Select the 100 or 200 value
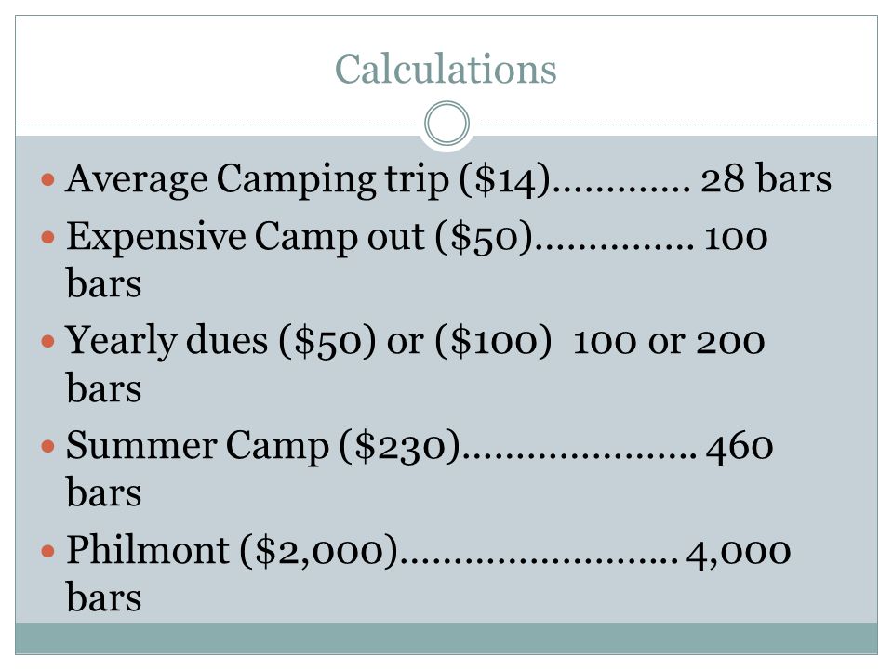The height and width of the screenshot is (669, 893). pos(669,341)
